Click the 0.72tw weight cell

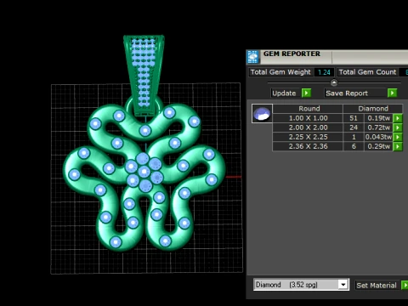[379, 127]
